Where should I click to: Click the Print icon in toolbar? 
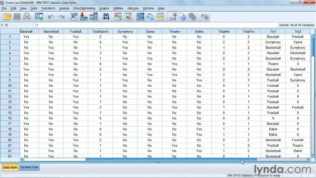(x=27, y=16)
